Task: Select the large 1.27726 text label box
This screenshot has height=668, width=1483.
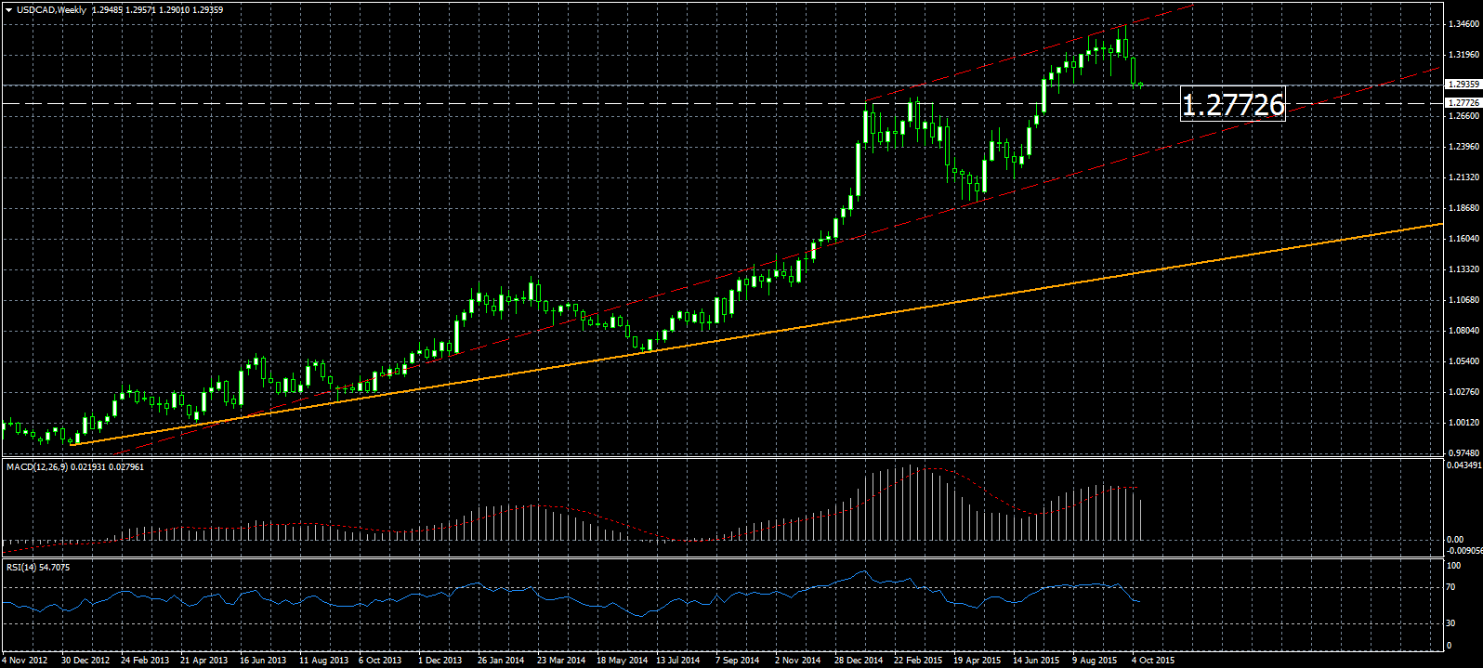Action: (1232, 104)
